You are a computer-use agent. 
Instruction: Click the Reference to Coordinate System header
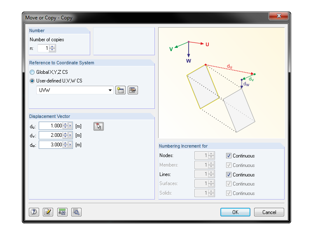point(62,63)
